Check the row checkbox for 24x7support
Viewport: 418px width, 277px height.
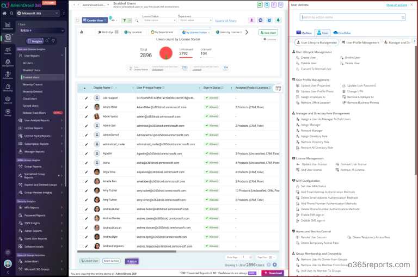point(81,98)
